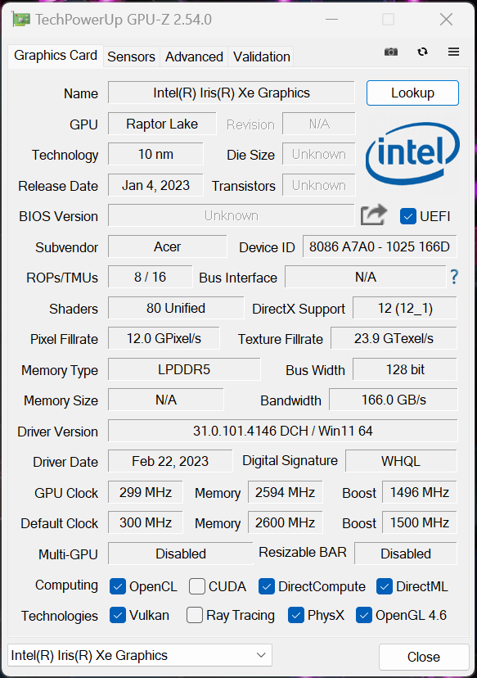The image size is (477, 678).
Task: Switch to the Sensors tab
Action: click(x=132, y=56)
